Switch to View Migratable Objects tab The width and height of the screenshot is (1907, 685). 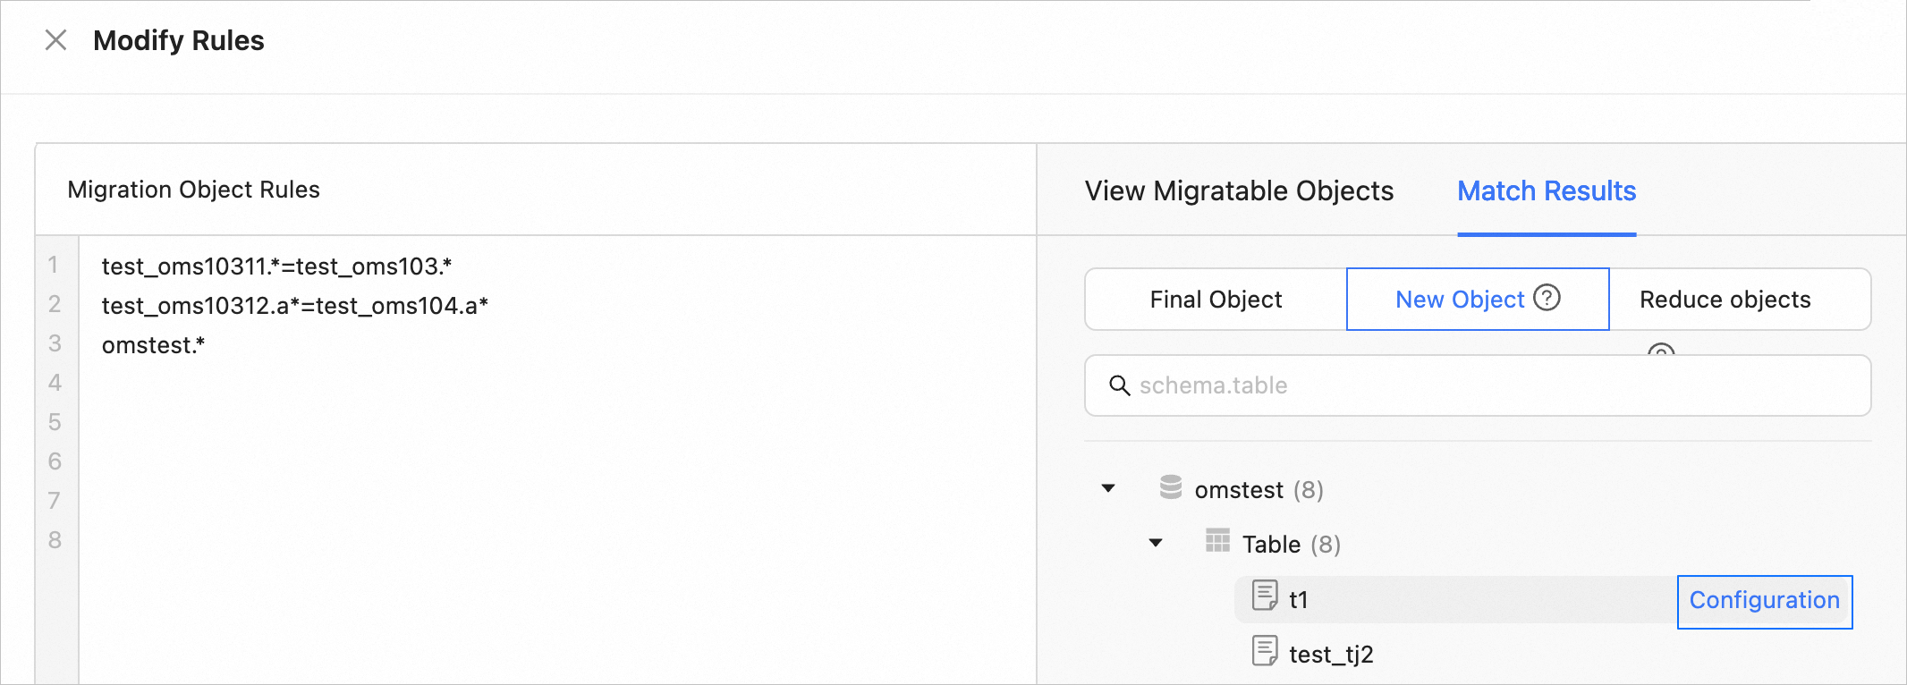(x=1239, y=191)
